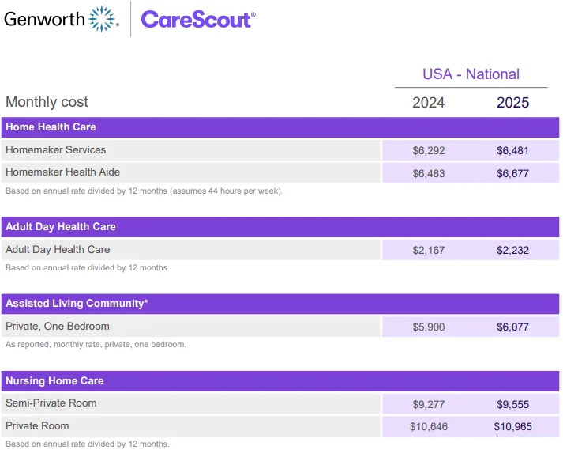Click the Genworth starburst logo icon
Image resolution: width=563 pixels, height=450 pixels.
[x=103, y=19]
